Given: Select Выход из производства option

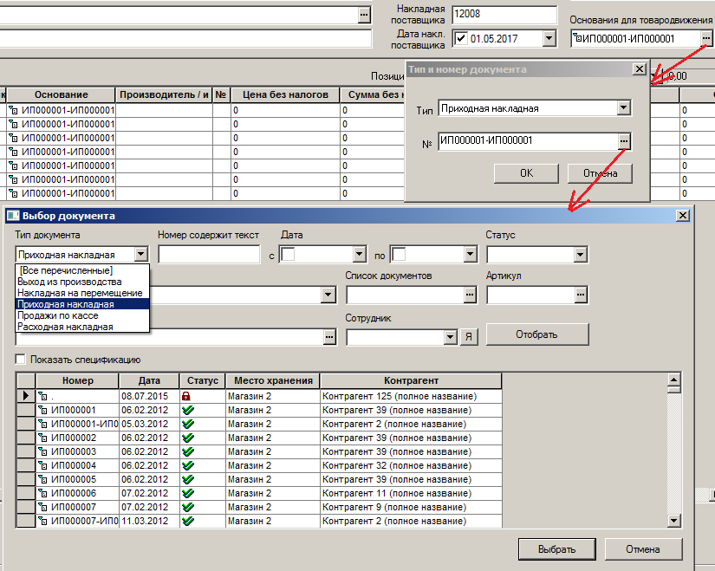Looking at the screenshot, I should coord(82,282).
